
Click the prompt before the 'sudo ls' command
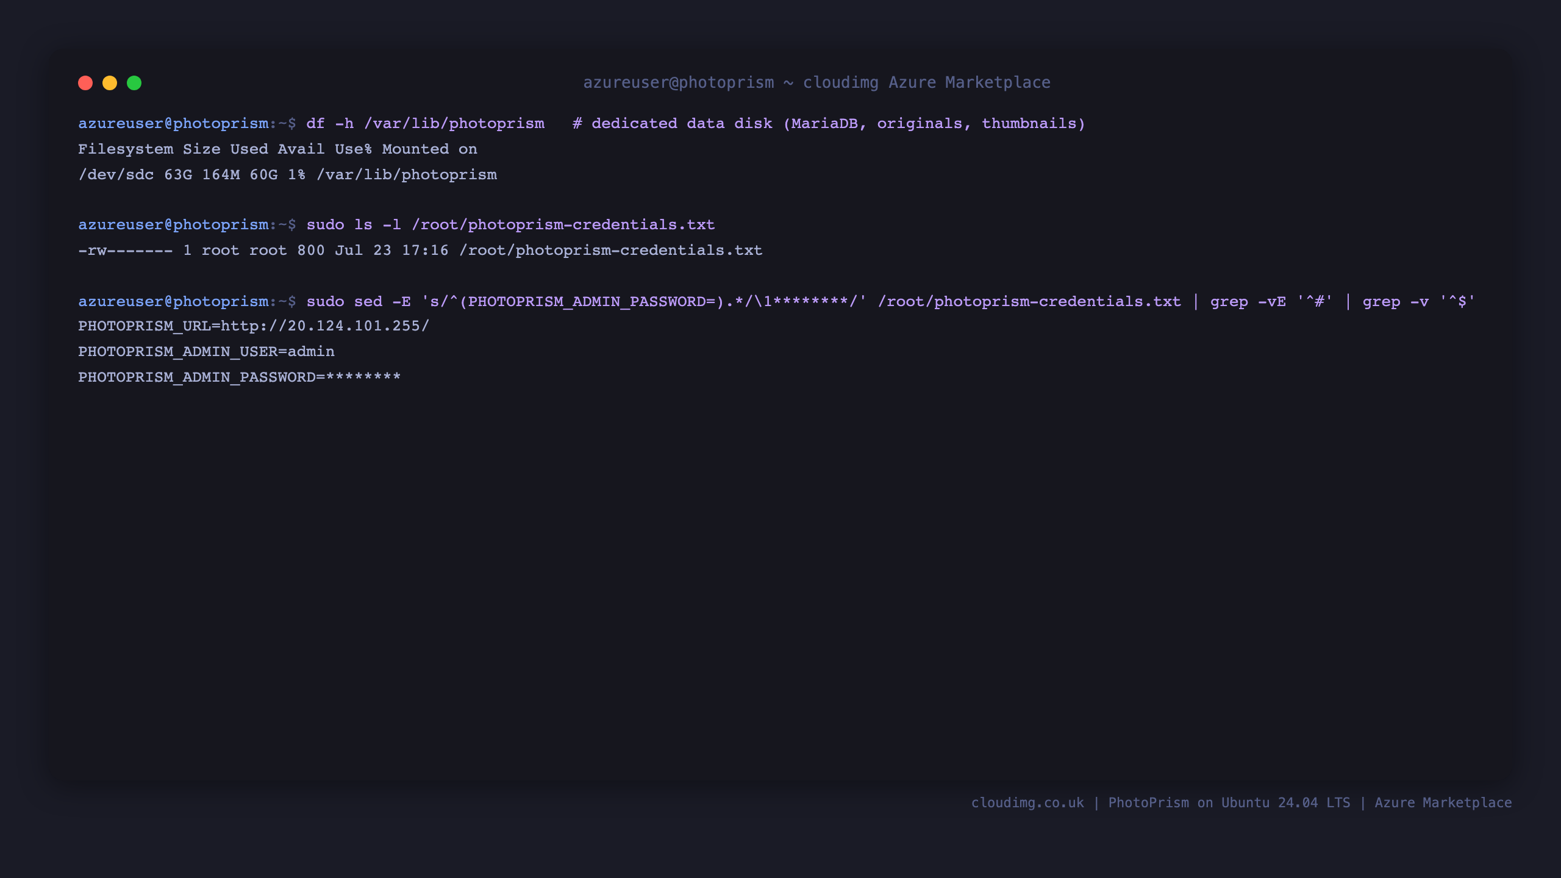[x=187, y=225]
